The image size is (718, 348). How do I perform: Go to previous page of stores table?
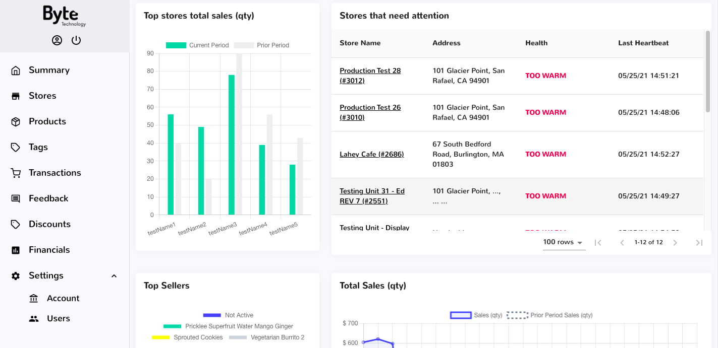point(622,243)
